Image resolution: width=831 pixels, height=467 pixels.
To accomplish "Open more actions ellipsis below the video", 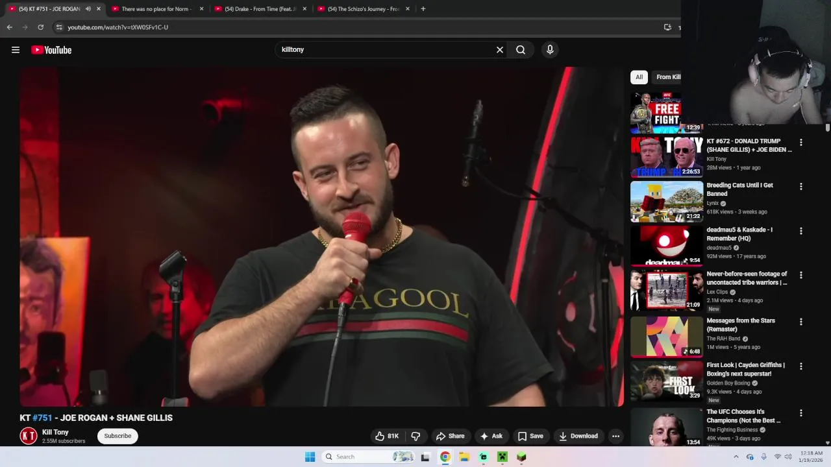I will 615,436.
